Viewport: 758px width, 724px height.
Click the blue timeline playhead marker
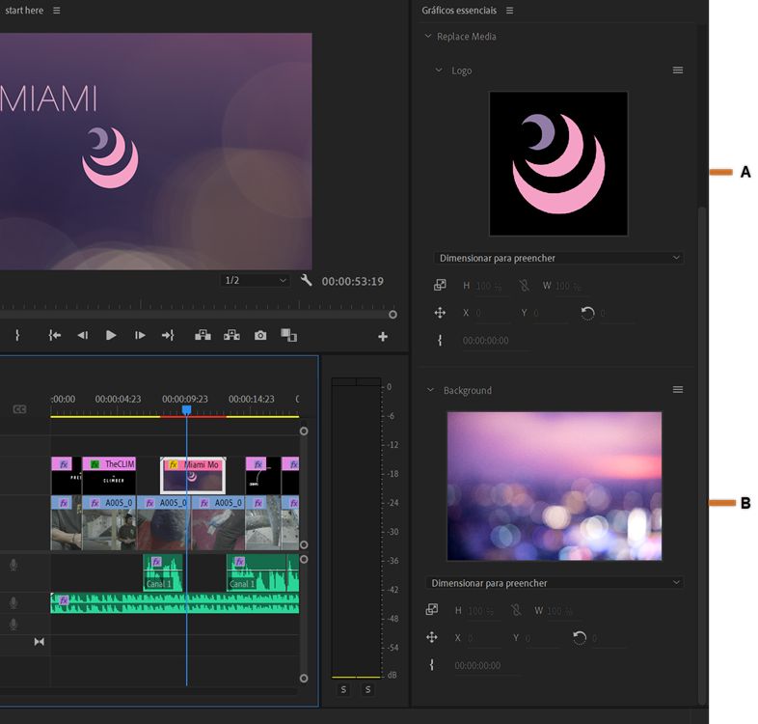pos(186,410)
